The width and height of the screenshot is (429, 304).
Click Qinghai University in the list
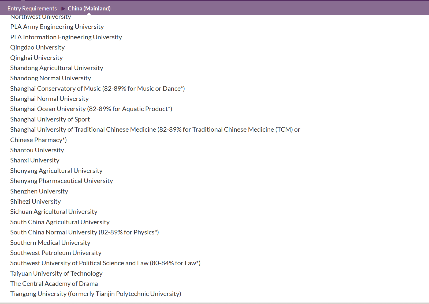pyautogui.click(x=36, y=58)
